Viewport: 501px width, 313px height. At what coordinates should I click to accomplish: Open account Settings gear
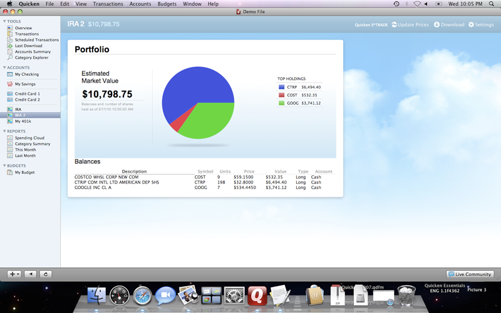click(481, 24)
